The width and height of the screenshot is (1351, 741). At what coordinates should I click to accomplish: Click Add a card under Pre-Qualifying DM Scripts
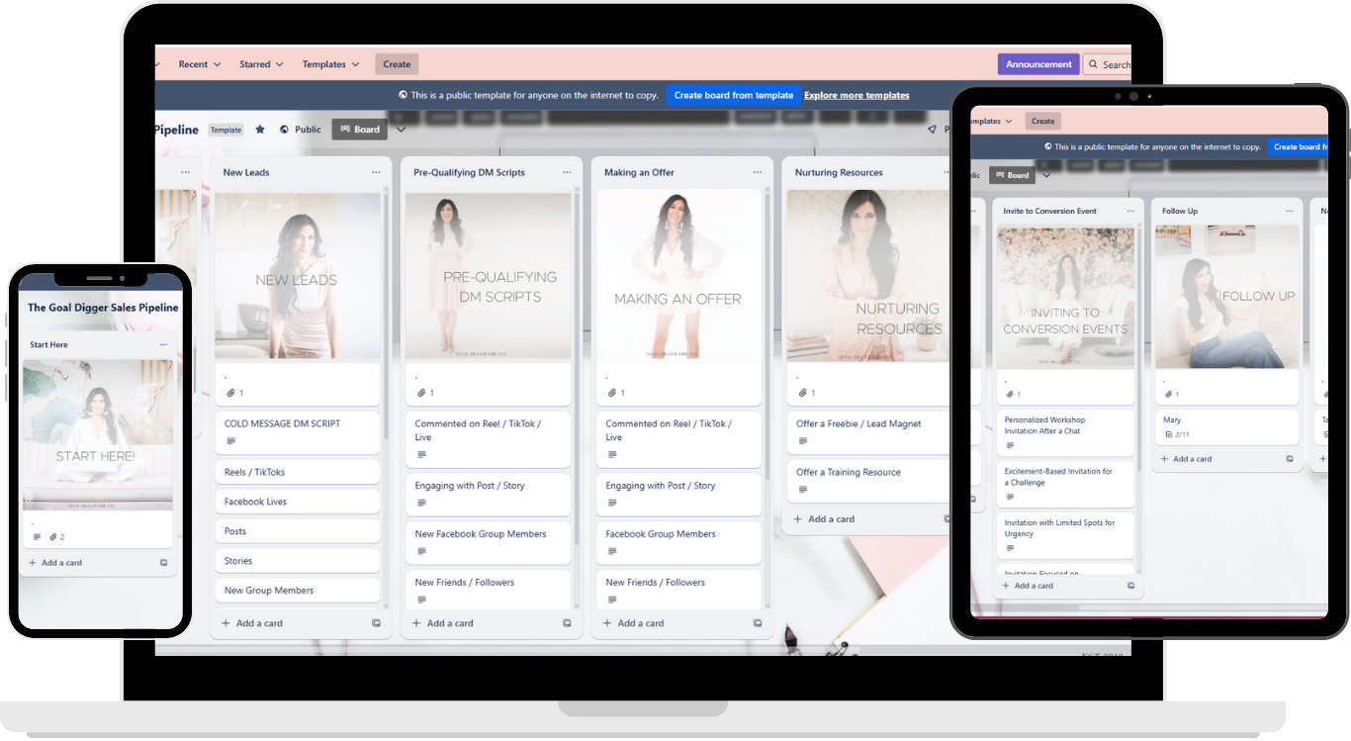[443, 623]
